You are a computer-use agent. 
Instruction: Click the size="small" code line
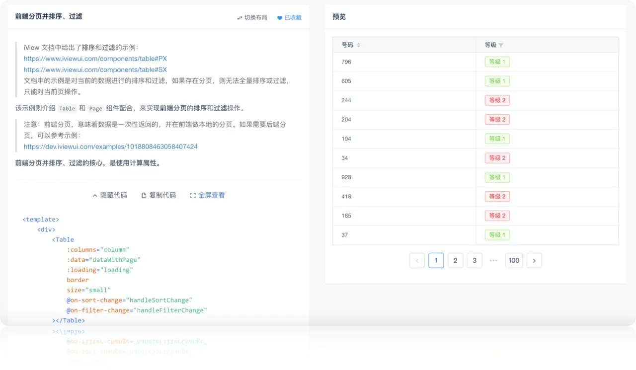(x=89, y=290)
